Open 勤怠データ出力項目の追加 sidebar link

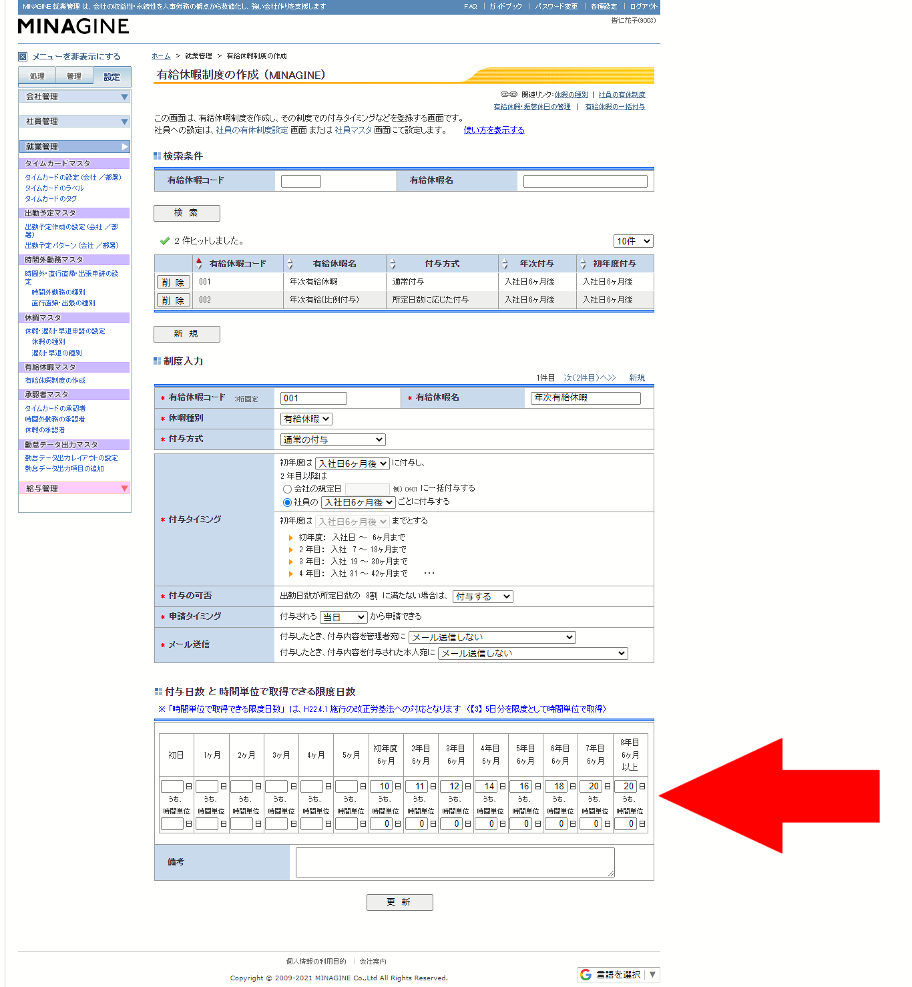pos(64,469)
